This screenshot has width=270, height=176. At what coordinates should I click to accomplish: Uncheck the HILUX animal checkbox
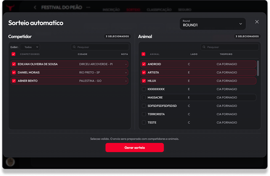144,81
